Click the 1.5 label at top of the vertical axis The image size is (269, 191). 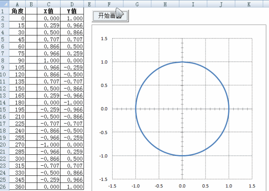[x=104, y=38]
